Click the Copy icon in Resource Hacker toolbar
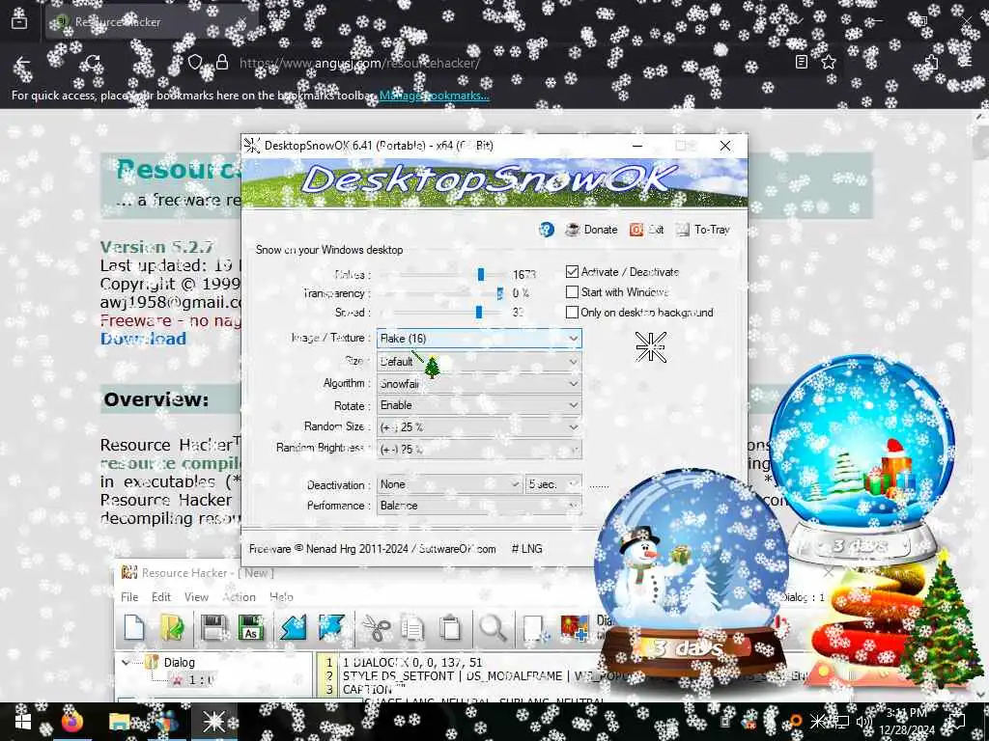Image resolution: width=989 pixels, height=741 pixels. click(x=413, y=628)
